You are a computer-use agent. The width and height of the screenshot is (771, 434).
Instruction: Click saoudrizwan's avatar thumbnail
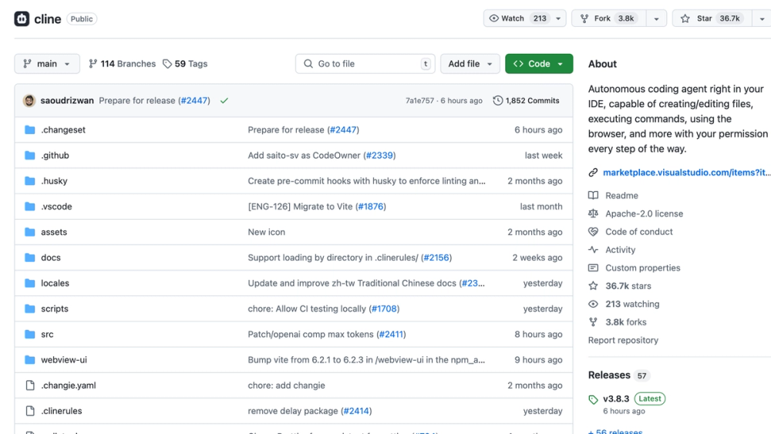tap(29, 100)
